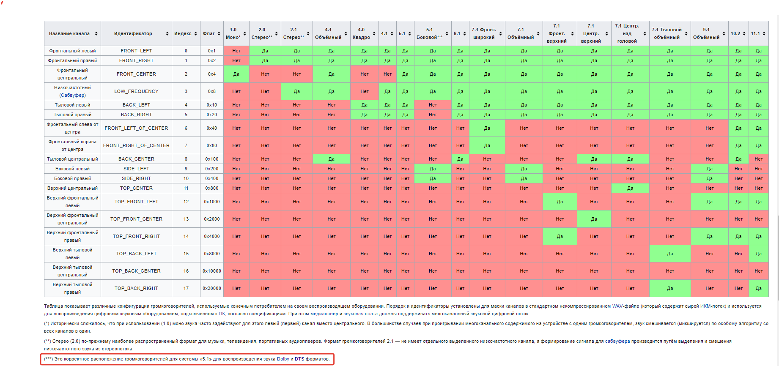Sort the 6.1 column via its arrows

[464, 34]
